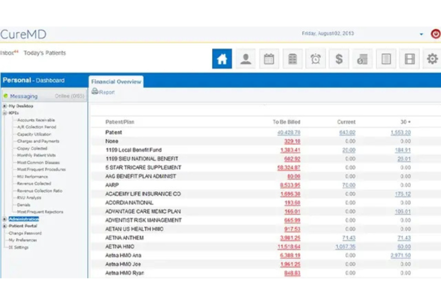Open Change Password item

pyautogui.click(x=25, y=233)
